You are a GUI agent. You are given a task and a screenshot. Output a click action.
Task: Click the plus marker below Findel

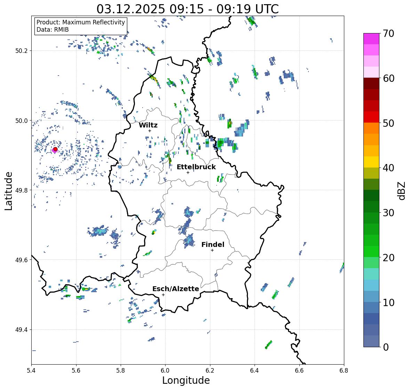tap(212, 250)
